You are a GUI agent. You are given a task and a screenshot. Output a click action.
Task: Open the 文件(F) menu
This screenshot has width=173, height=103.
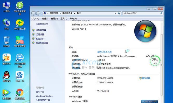point(36,19)
